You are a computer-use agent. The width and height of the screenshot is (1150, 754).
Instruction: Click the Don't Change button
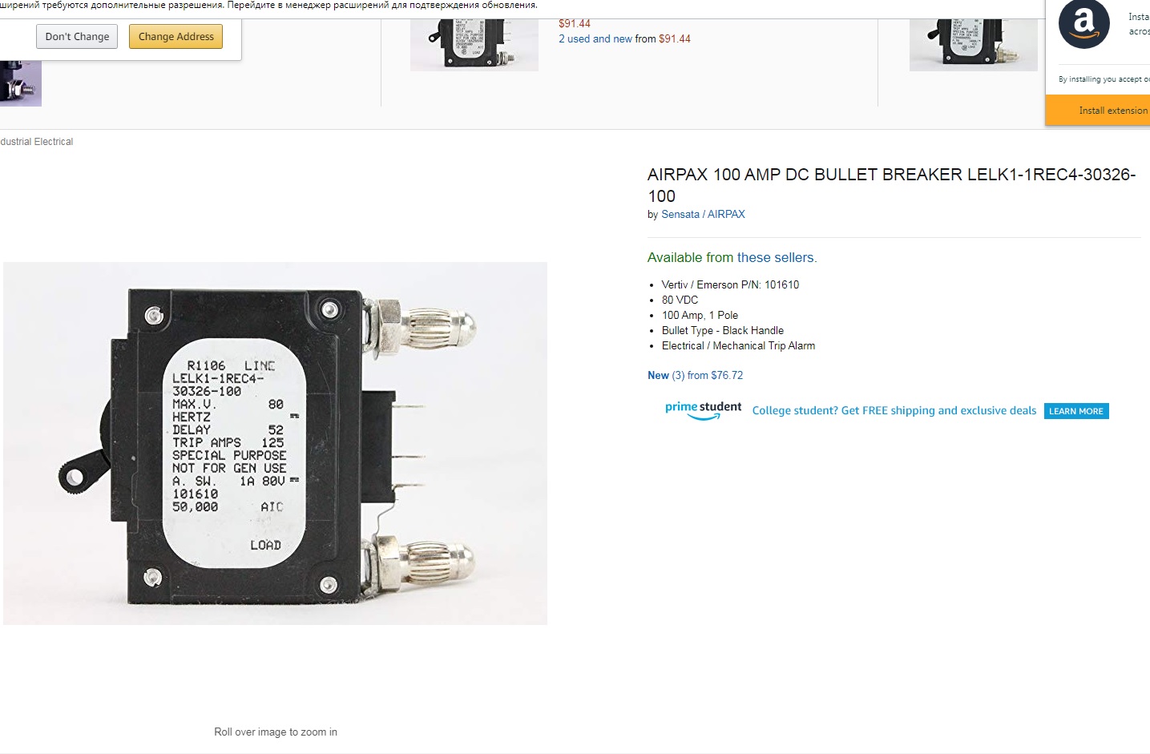point(77,37)
